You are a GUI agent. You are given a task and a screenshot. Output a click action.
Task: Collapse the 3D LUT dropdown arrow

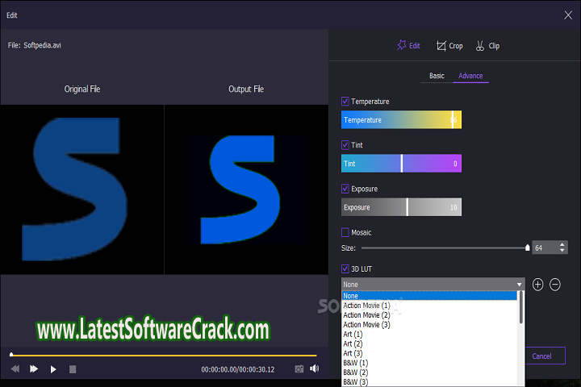click(520, 285)
